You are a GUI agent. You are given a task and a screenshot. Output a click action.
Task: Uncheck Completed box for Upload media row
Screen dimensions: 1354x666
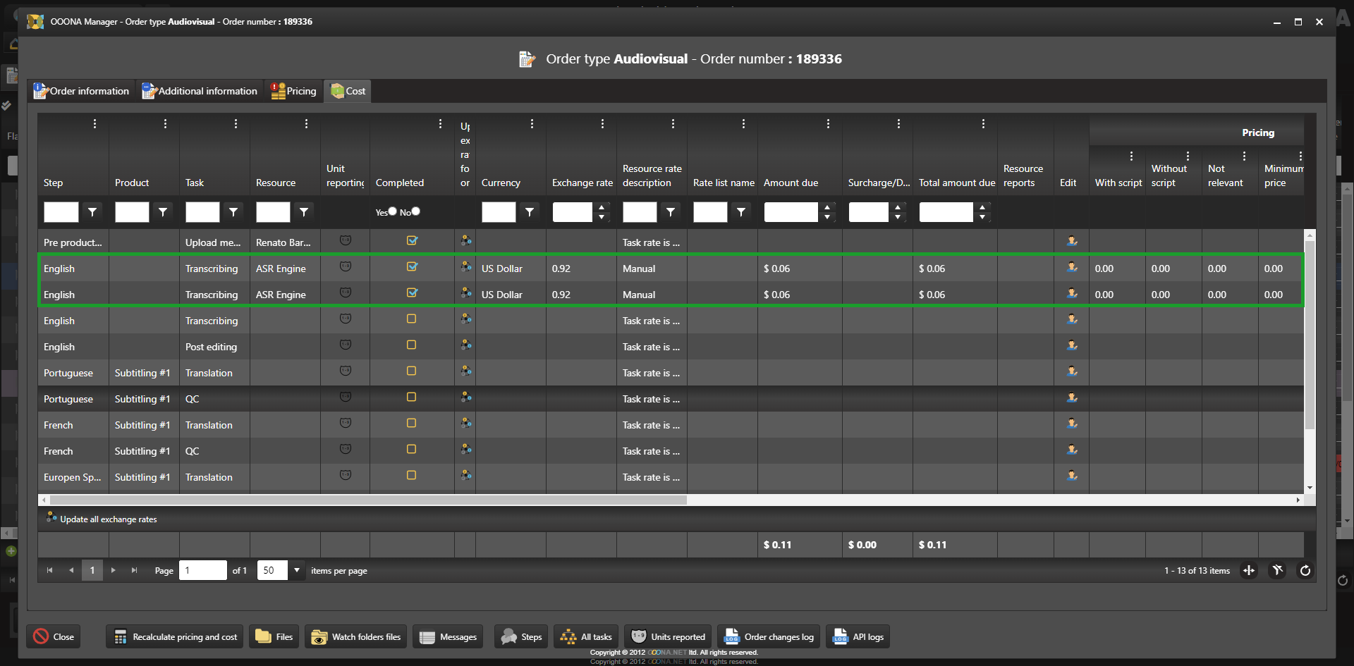coord(412,241)
